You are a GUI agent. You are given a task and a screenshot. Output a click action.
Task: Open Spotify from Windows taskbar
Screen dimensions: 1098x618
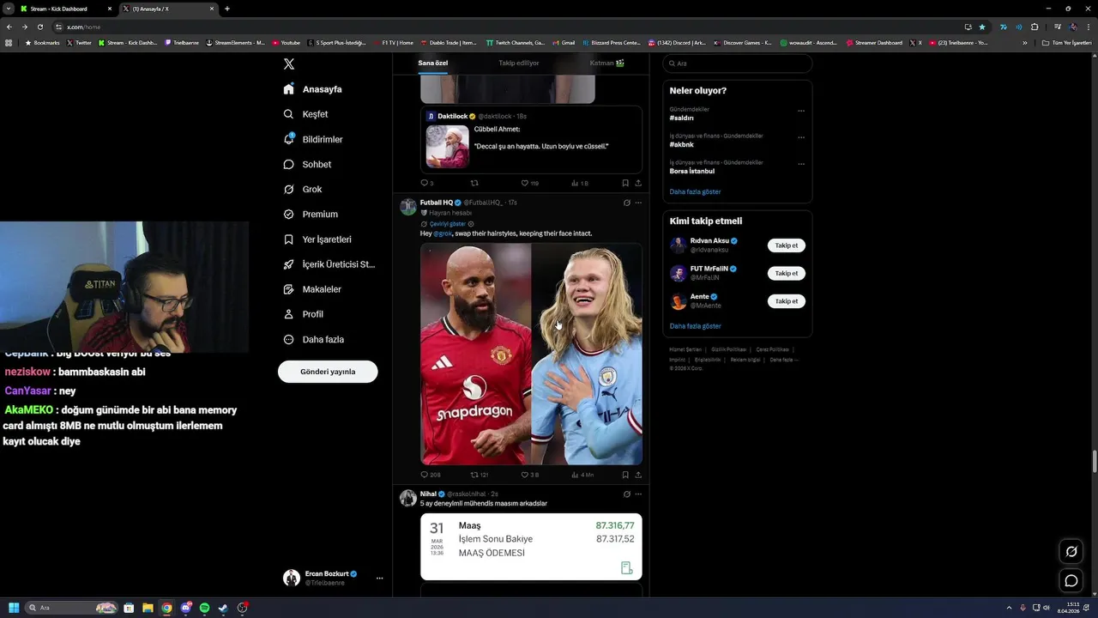coord(204,608)
